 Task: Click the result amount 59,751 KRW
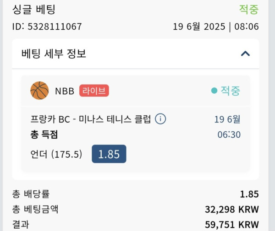click(x=232, y=225)
